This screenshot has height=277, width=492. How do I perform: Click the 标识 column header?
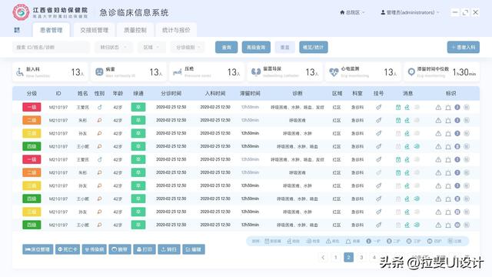451,94
